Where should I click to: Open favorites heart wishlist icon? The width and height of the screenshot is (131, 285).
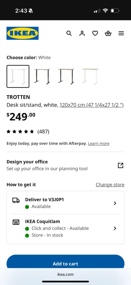95,33
